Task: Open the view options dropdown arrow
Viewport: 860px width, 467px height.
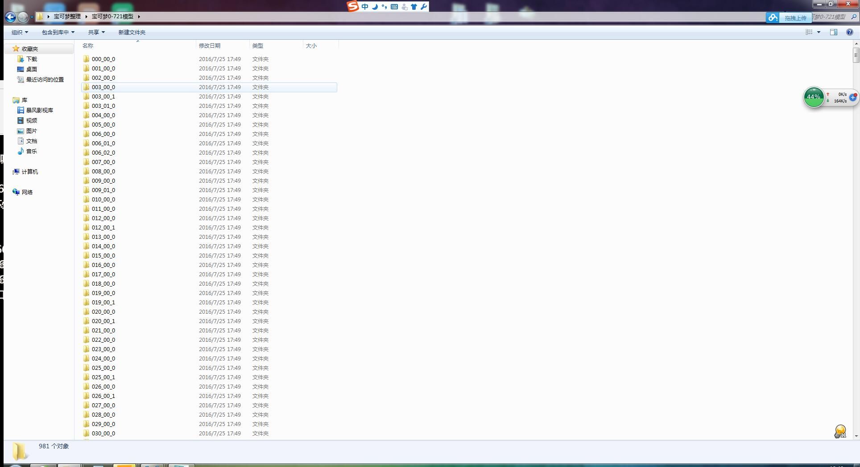Action: click(819, 32)
